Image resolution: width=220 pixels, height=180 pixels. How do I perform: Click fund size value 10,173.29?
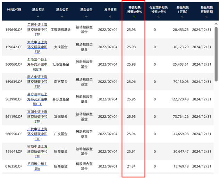click(181, 47)
